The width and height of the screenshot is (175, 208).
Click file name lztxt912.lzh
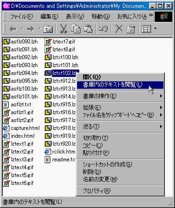(x=64, y=81)
